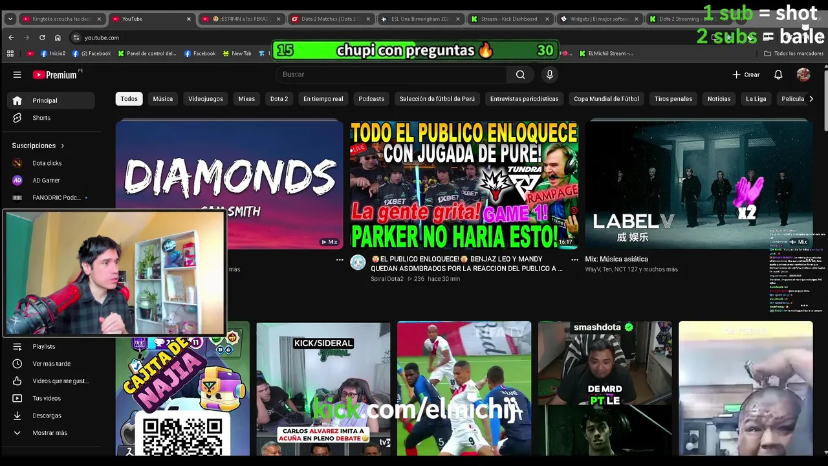Expand Mostrar más in the sidebar

(x=51, y=433)
